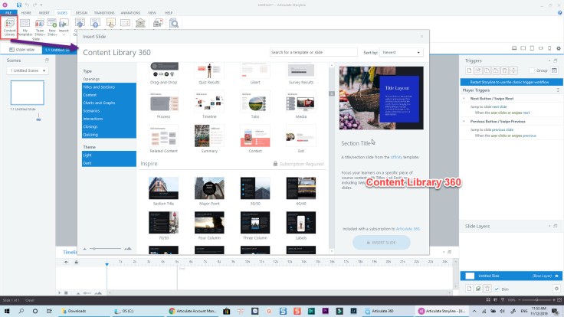Viewport: 564px width, 317px height.
Task: Toggle the Group checkbox in Triggers
Action: (x=532, y=70)
